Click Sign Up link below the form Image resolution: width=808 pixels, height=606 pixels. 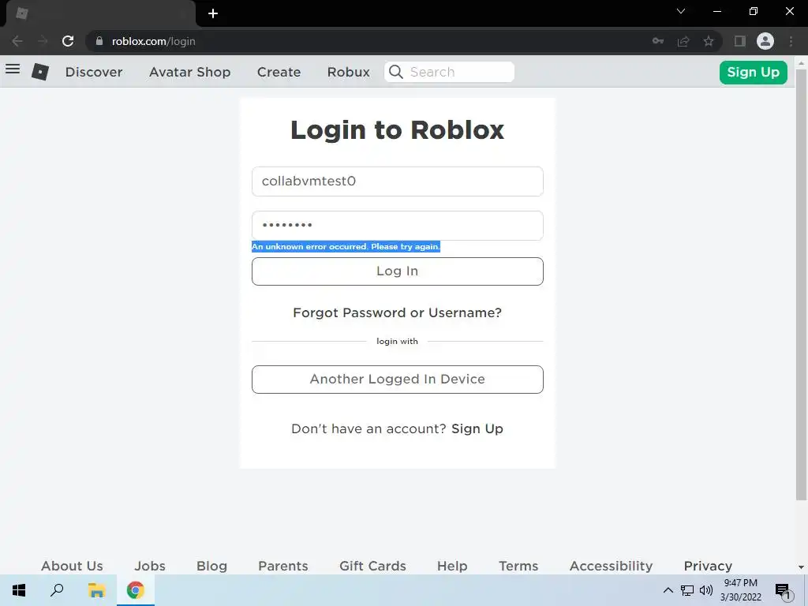(x=477, y=428)
